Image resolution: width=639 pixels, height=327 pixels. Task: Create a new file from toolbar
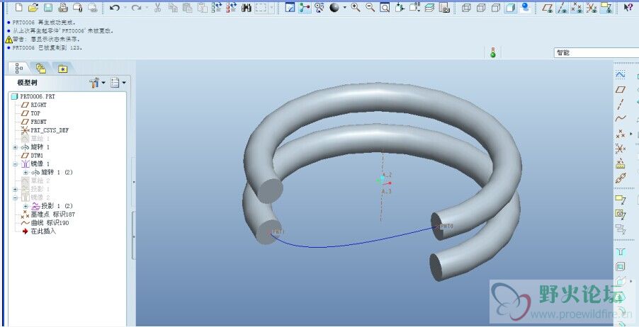[x=18, y=8]
